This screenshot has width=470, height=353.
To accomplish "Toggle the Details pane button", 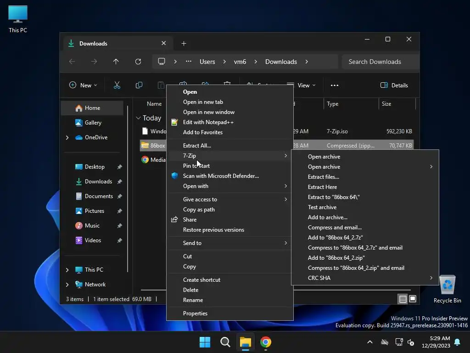I will pos(394,85).
